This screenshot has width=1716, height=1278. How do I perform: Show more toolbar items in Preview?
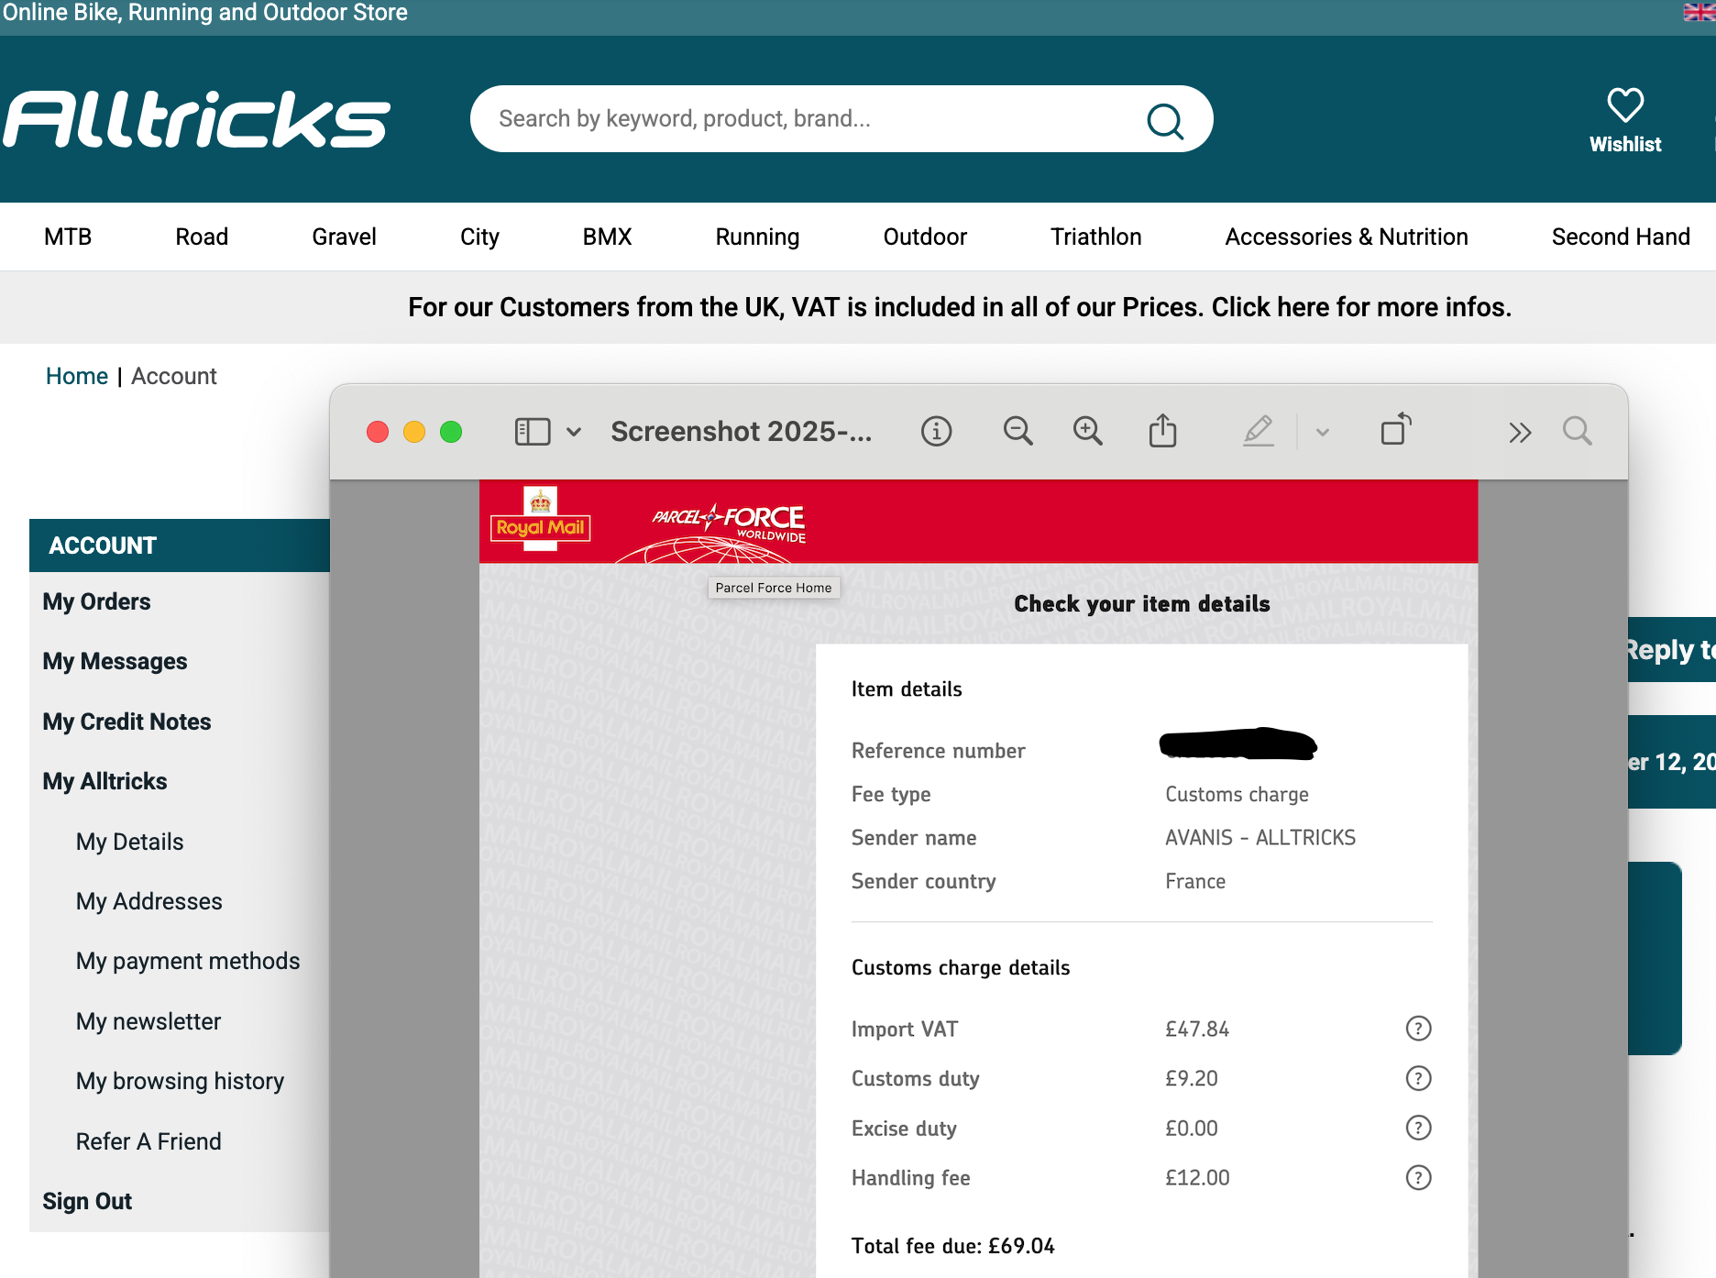pos(1520,432)
